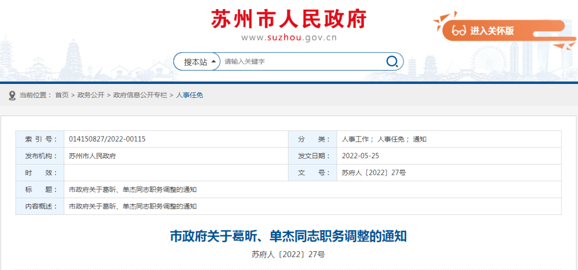Click the 发布机构 label cell
Viewport: 578px width, 270px height.
click(40, 156)
